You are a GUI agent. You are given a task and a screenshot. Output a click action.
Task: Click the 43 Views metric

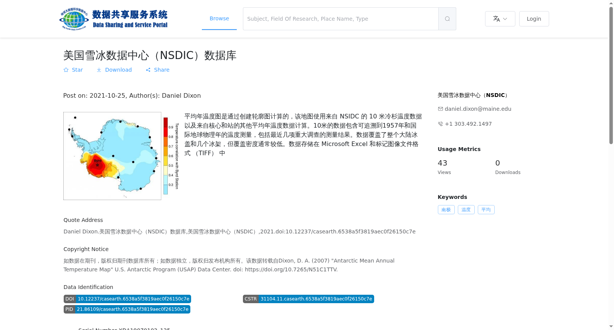(444, 167)
